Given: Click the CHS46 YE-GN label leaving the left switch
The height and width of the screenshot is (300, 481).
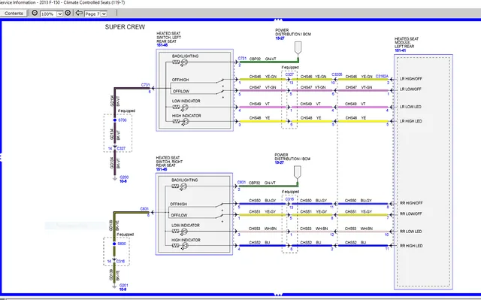Looking at the screenshot, I should pos(263,77).
